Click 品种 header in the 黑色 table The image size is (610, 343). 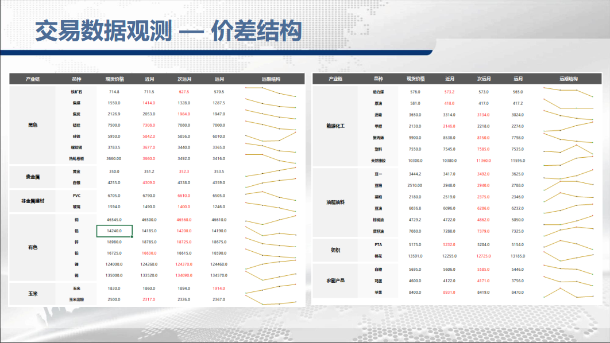pyautogui.click(x=76, y=79)
